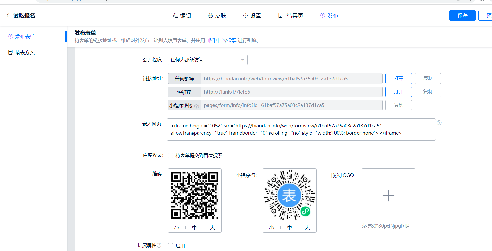Click the back arrow beside 试吃报名

tap(8, 15)
